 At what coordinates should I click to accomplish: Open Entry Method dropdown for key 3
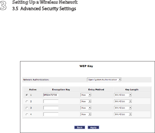pos(86,108)
